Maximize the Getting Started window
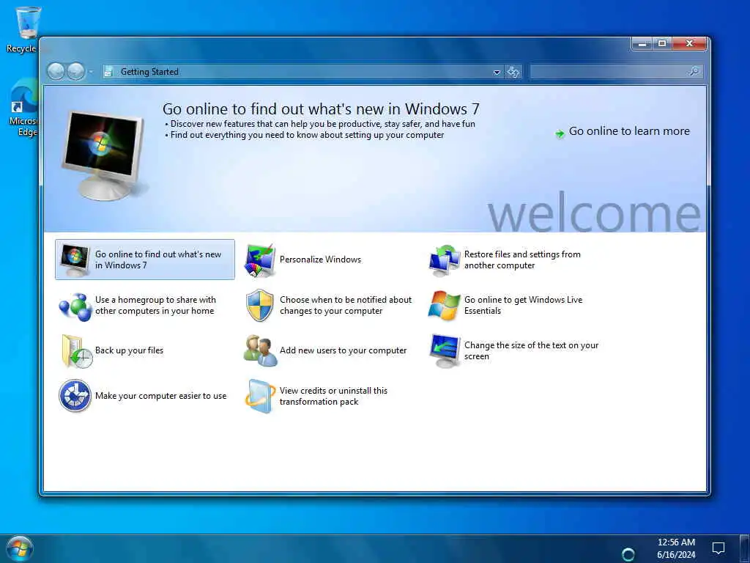Image resolution: width=750 pixels, height=563 pixels. [662, 44]
